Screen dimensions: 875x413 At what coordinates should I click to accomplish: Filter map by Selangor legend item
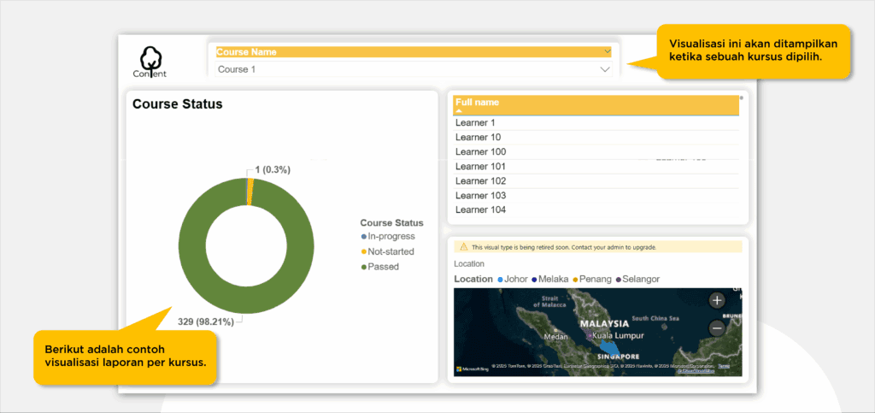pos(637,279)
